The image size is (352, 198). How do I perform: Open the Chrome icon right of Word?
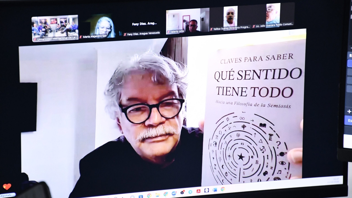pos(223,189)
